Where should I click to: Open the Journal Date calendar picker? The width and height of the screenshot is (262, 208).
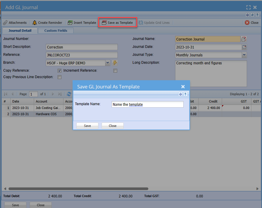[x=244, y=47]
